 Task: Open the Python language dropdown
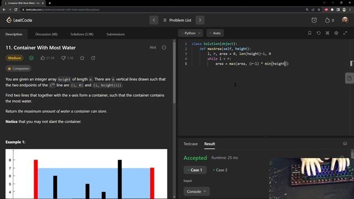tap(191, 33)
